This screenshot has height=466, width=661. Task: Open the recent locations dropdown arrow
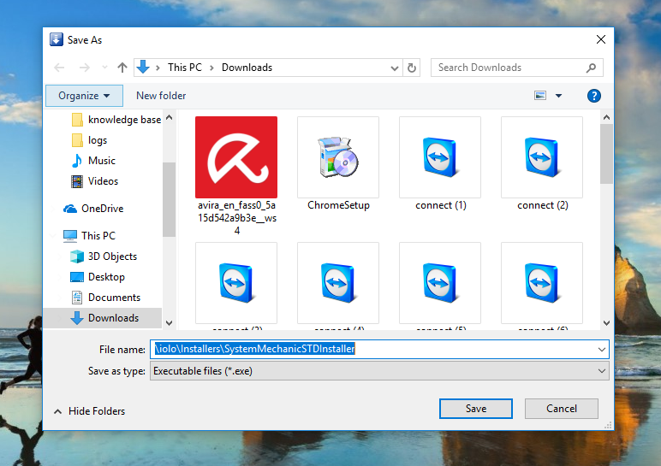104,68
